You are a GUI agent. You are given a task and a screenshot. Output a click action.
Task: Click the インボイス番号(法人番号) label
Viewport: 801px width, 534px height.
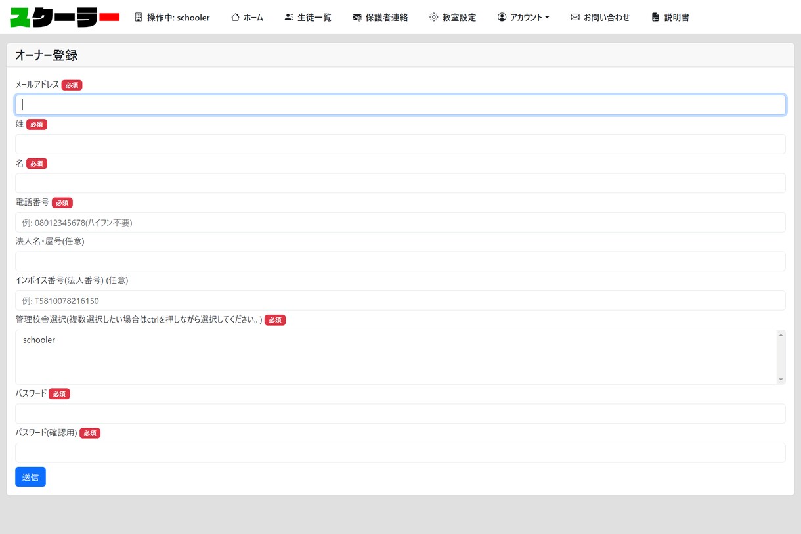tap(72, 280)
